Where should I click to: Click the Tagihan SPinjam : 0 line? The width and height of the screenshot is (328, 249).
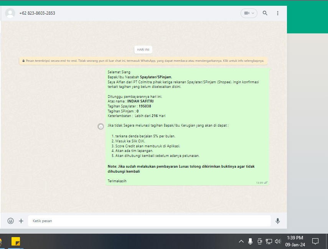click(123, 111)
